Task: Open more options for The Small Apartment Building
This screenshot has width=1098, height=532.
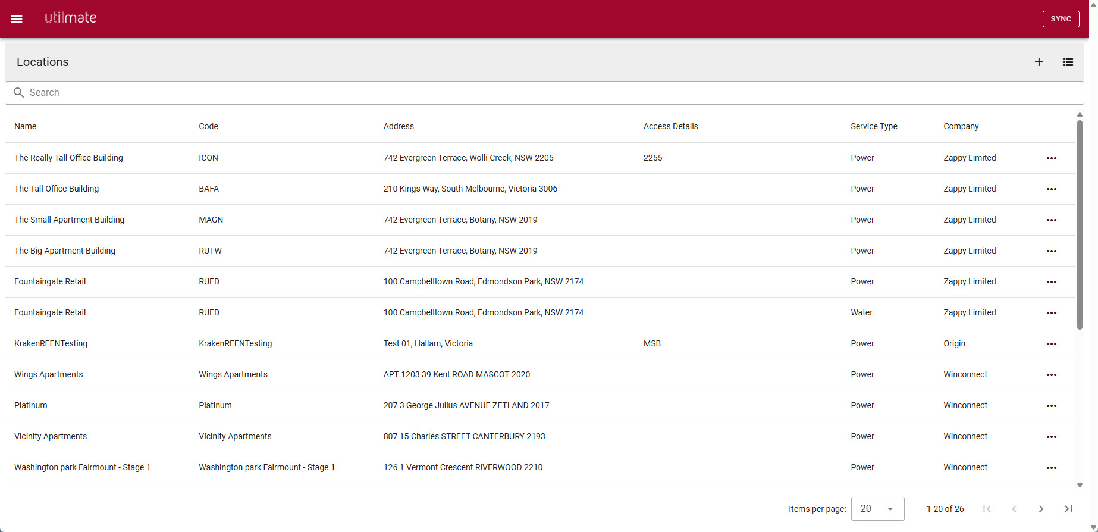Action: [1052, 220]
